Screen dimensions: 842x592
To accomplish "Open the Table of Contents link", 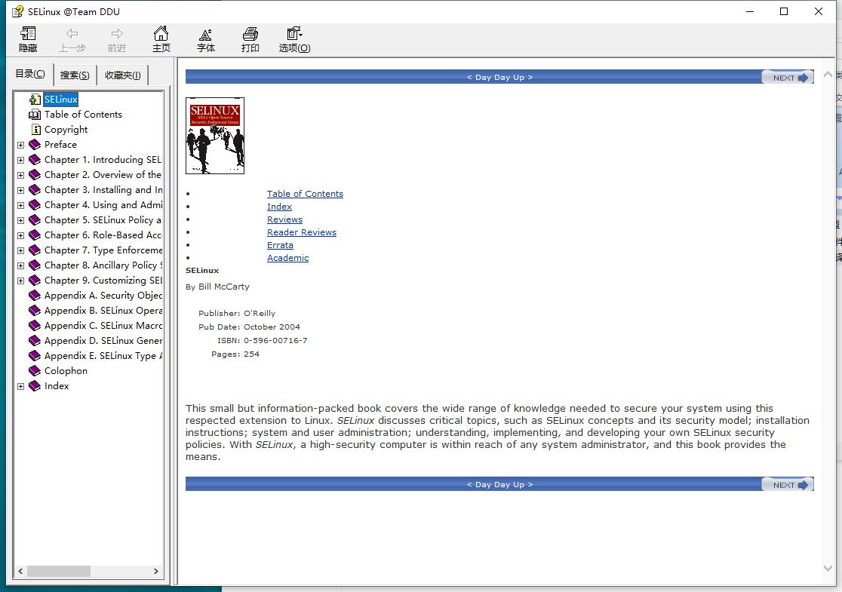I will click(305, 193).
